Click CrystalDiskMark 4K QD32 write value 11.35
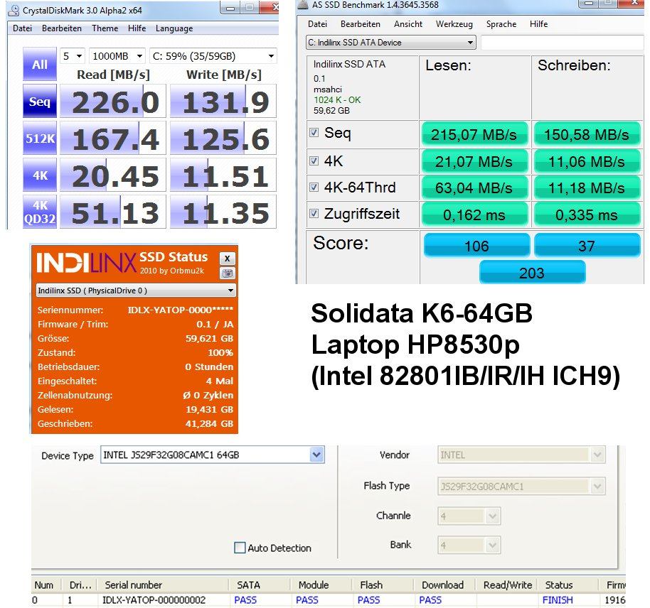This screenshot has width=650, height=608. (x=223, y=212)
